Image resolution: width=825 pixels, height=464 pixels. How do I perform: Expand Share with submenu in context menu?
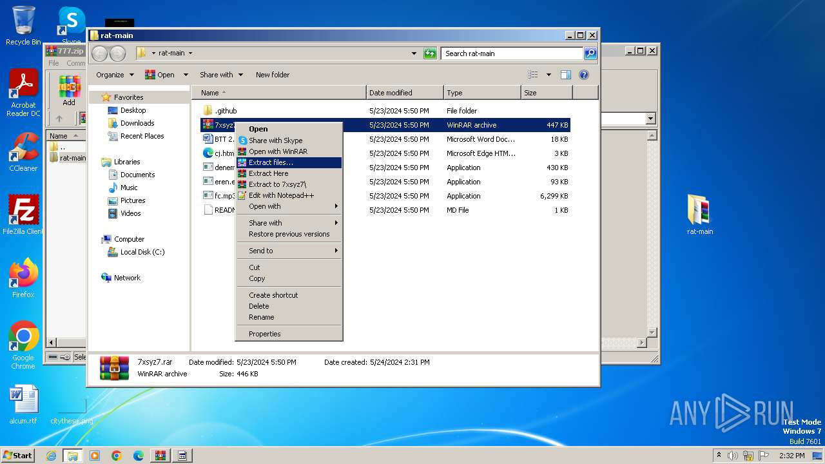point(289,223)
